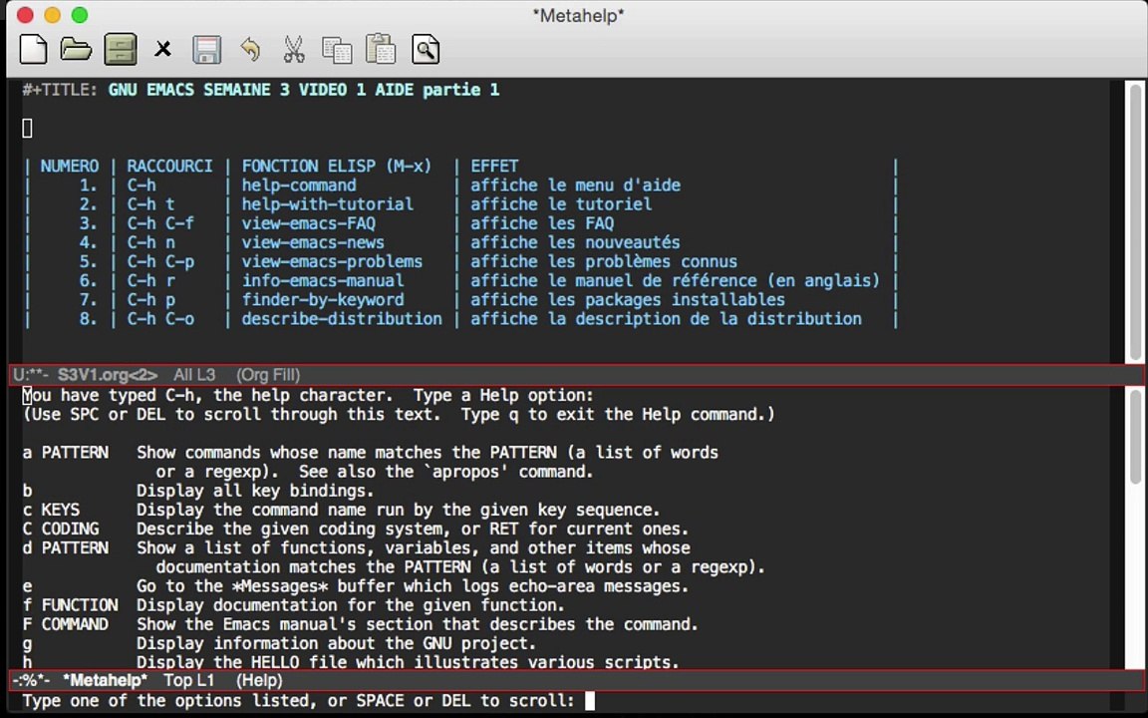This screenshot has height=718, width=1148.
Task: Click the #+TITLE: keyword text
Action: pos(60,90)
